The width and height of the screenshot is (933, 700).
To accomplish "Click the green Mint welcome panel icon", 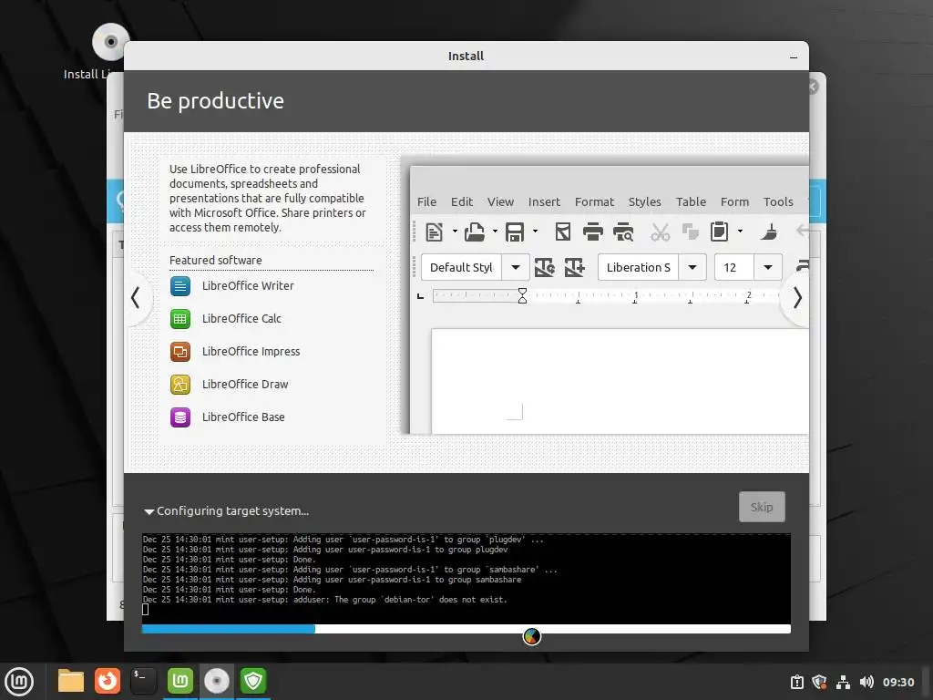I will click(x=180, y=681).
